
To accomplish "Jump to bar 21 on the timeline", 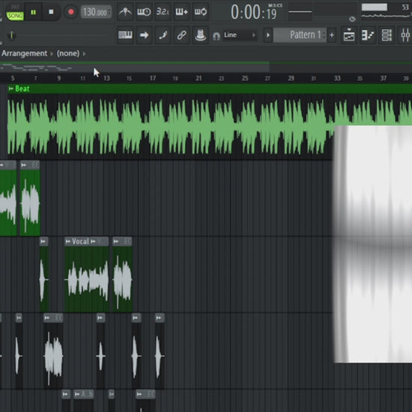I will [x=199, y=79].
